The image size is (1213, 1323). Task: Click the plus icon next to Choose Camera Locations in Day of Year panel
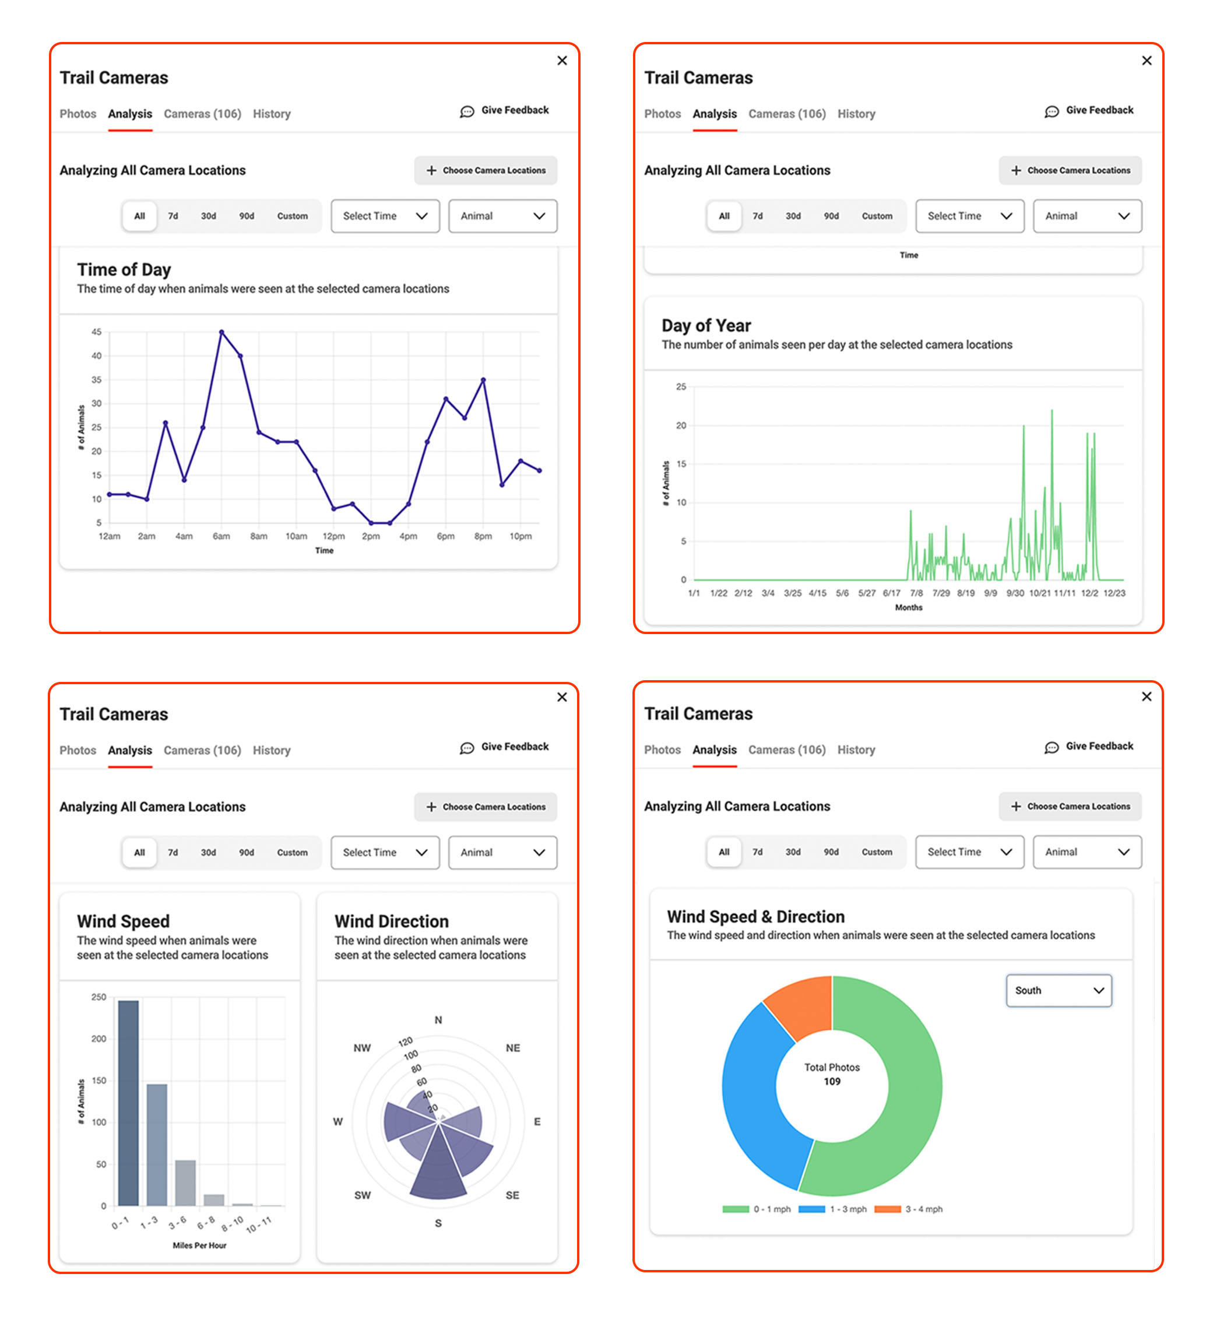click(1015, 170)
